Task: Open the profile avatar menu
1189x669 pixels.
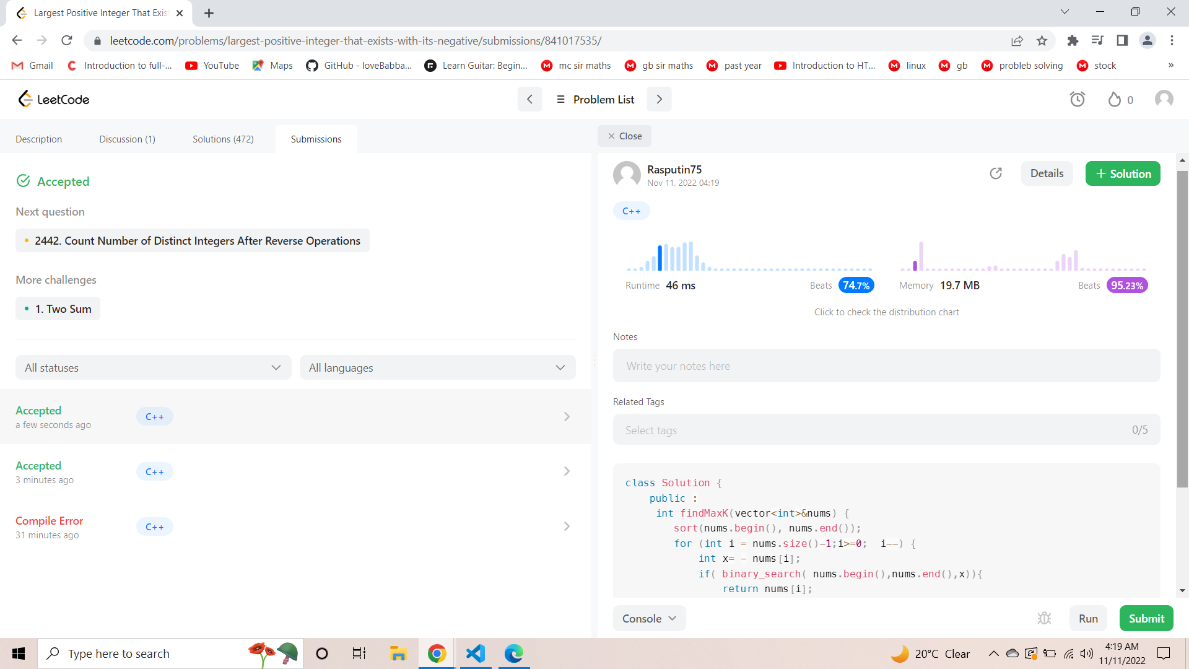Action: pyautogui.click(x=1164, y=98)
